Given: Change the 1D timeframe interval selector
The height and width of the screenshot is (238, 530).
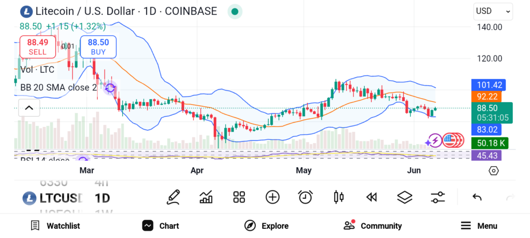Looking at the screenshot, I should 102,198.
